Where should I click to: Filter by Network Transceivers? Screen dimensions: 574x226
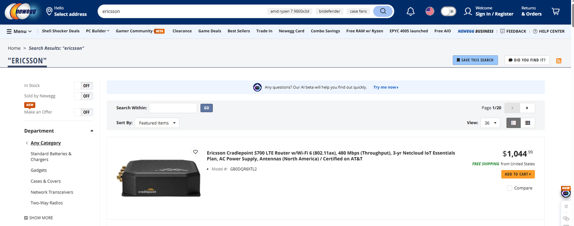52,192
